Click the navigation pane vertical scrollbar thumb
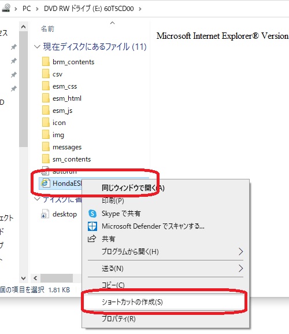 (23, 89)
